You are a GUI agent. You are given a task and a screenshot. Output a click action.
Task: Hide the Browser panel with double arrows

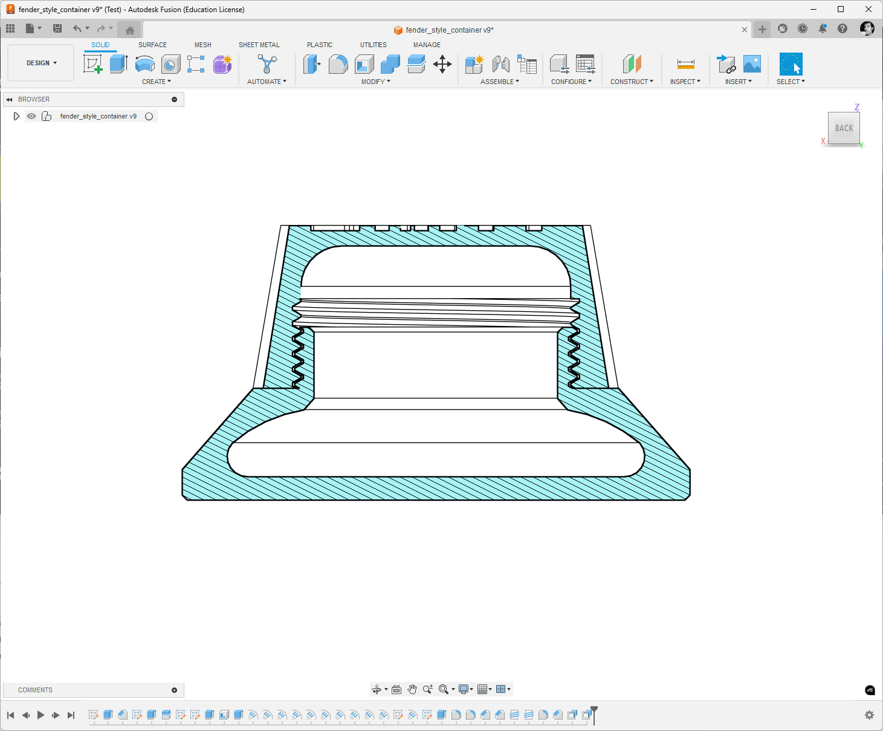click(x=9, y=99)
